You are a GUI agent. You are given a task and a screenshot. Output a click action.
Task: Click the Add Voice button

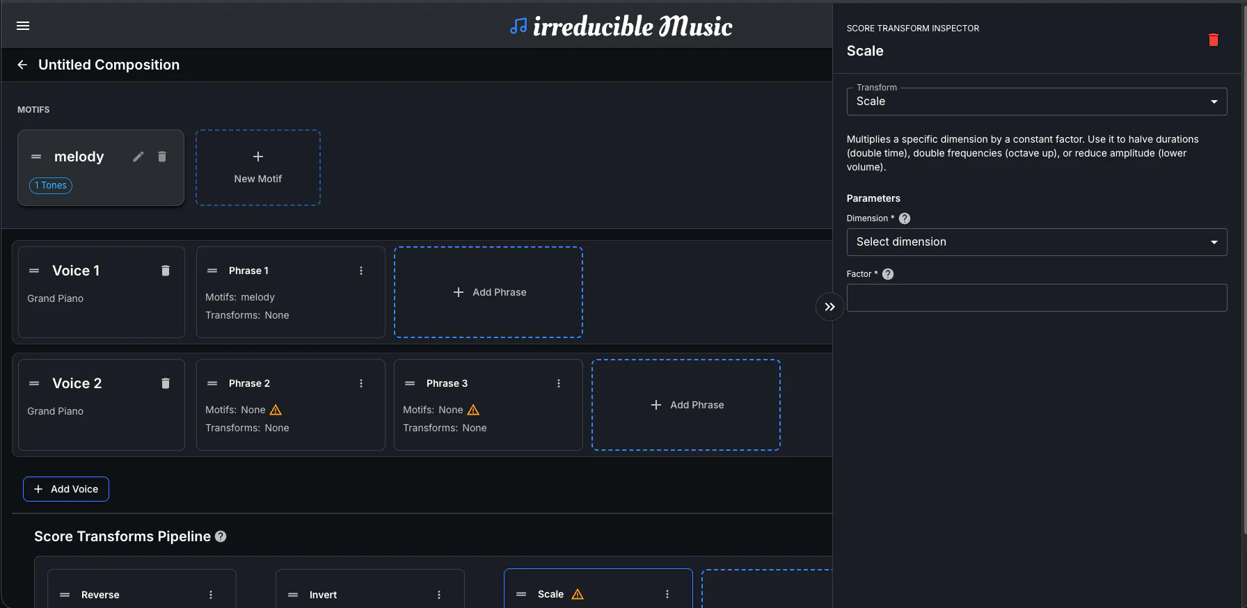(66, 489)
